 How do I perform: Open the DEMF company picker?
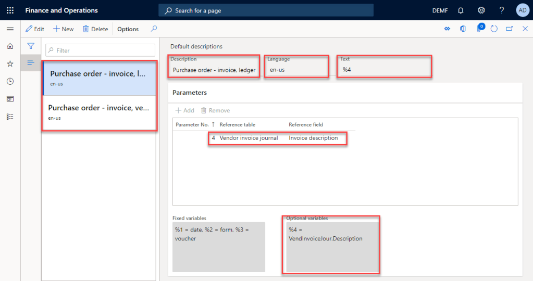click(x=440, y=10)
